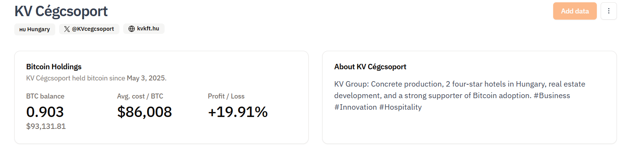This screenshot has width=637, height=152.
Task: Click the Avg. cost / BTC label
Action: click(140, 96)
